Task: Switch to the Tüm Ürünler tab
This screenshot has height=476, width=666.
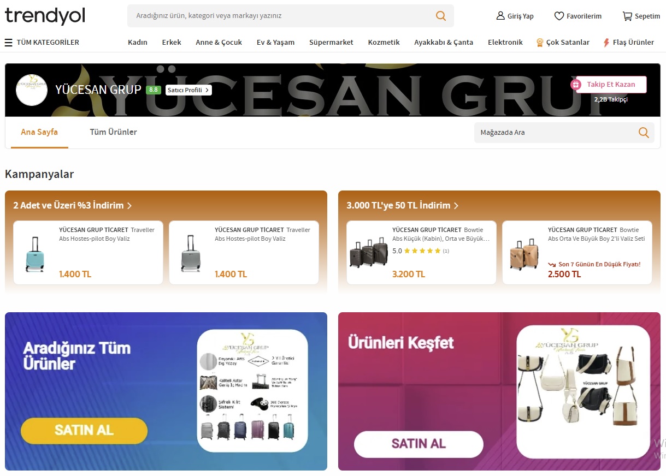Action: pos(114,132)
